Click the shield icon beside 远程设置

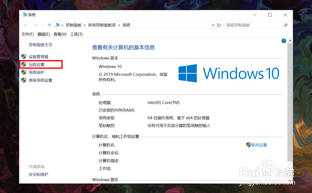[x=24, y=64]
